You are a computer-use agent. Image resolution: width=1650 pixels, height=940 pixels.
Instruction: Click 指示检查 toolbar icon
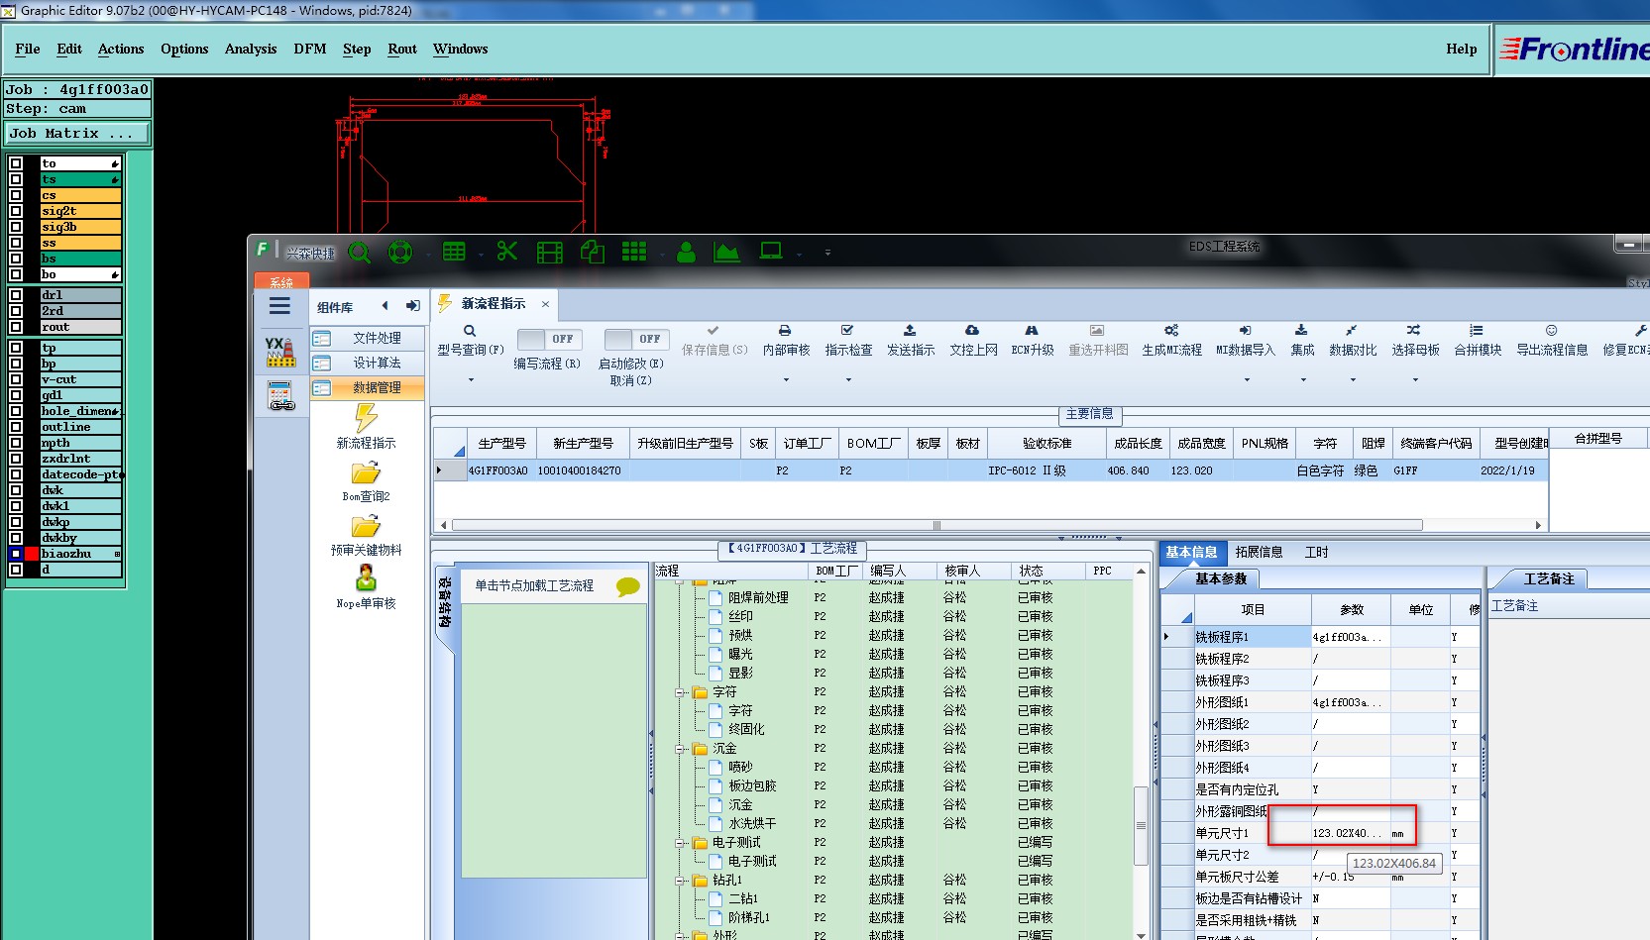[847, 330]
